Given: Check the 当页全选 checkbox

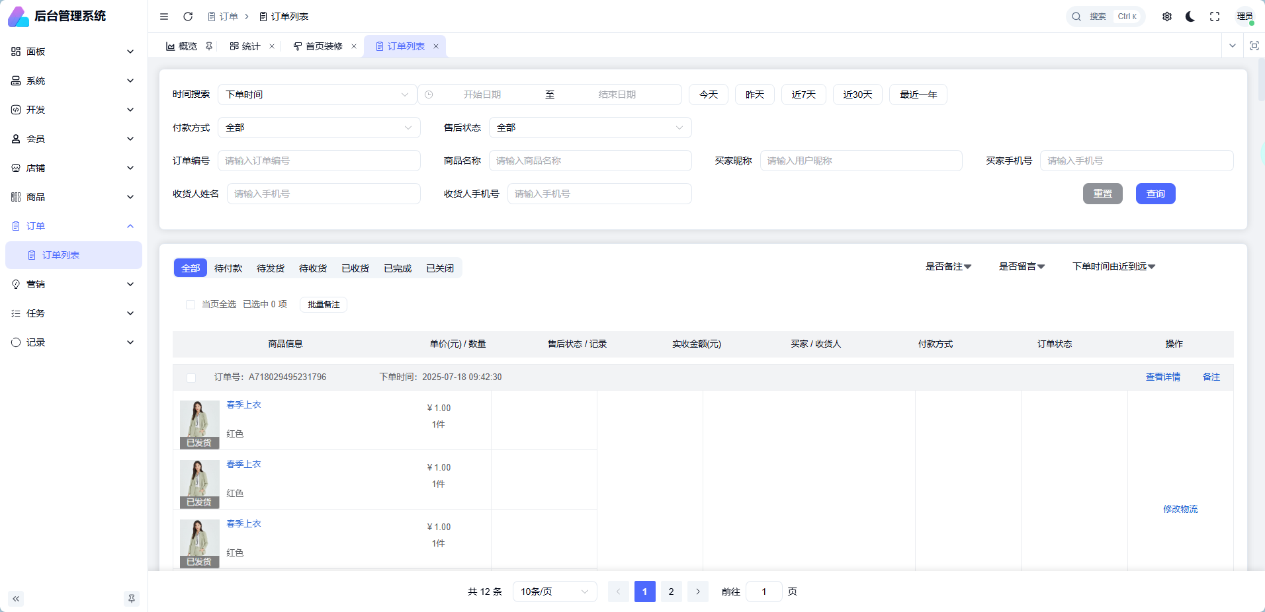Looking at the screenshot, I should [x=190, y=305].
